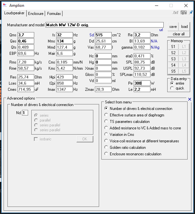
Task: Store to memory slot S1
Action: click(173, 47)
